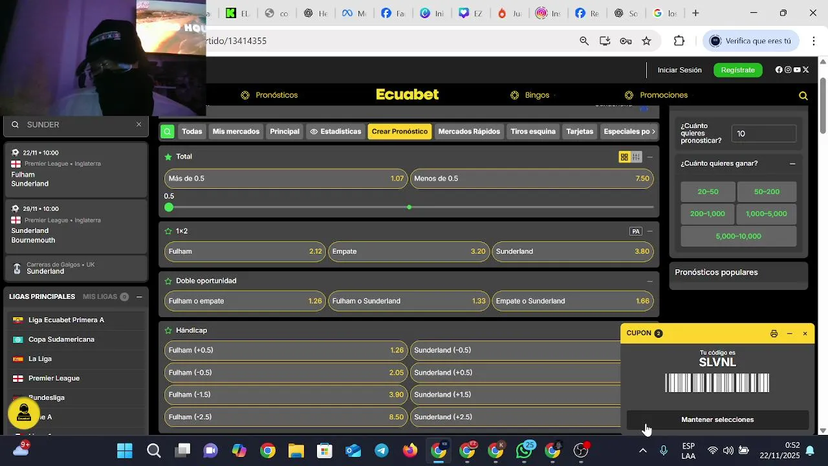Click Mantener selecciones in coupon

[x=717, y=419]
